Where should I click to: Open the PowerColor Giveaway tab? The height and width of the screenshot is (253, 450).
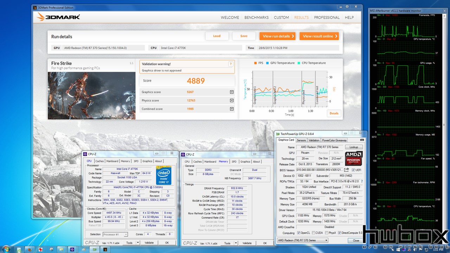point(334,140)
